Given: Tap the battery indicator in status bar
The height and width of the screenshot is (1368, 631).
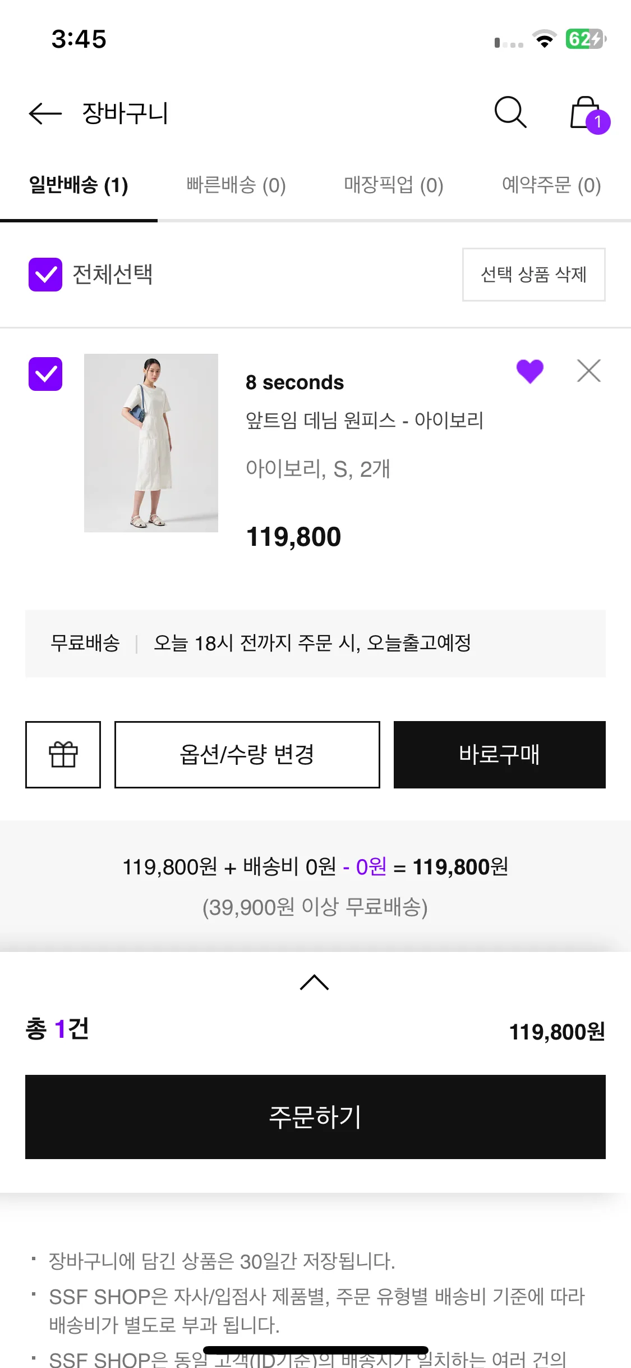Looking at the screenshot, I should 585,39.
